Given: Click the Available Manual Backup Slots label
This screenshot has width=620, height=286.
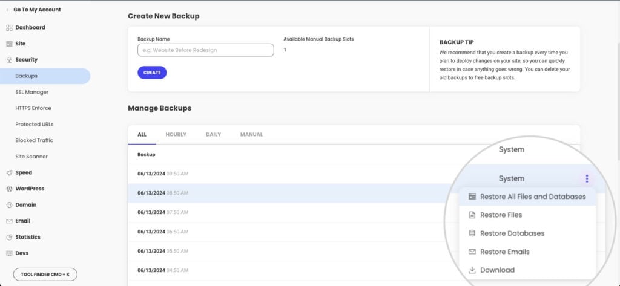Looking at the screenshot, I should [x=318, y=39].
